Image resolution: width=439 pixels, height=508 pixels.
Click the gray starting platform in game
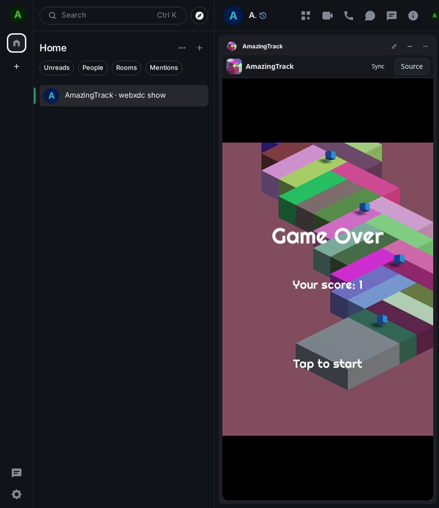tap(348, 343)
